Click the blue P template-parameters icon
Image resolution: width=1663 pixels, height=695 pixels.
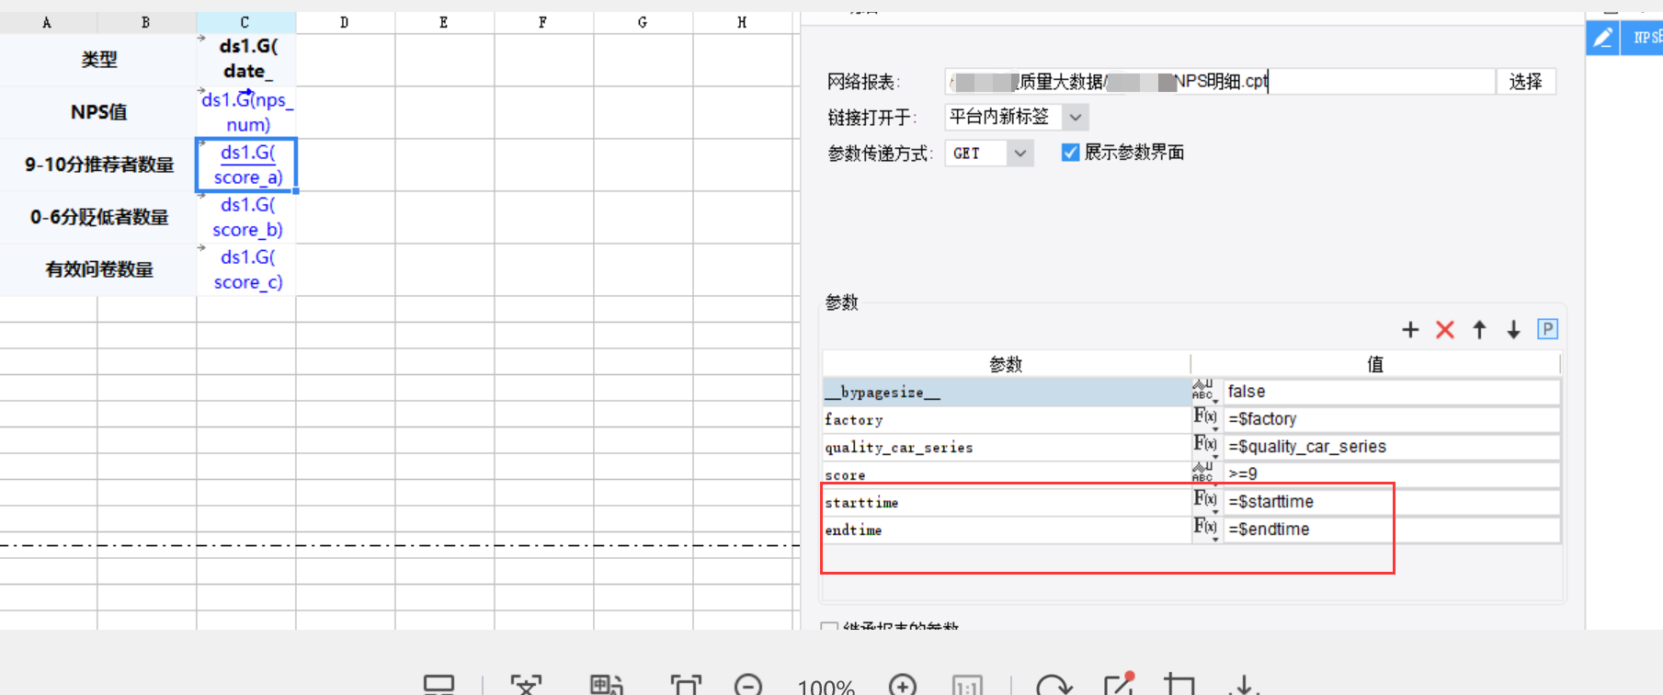1547,329
